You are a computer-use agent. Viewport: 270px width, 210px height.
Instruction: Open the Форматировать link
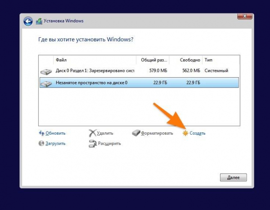pyautogui.click(x=157, y=133)
